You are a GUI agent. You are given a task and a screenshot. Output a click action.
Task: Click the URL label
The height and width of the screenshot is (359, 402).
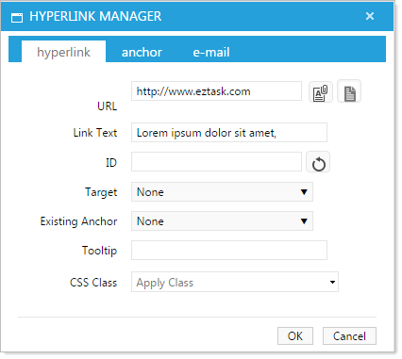(108, 106)
